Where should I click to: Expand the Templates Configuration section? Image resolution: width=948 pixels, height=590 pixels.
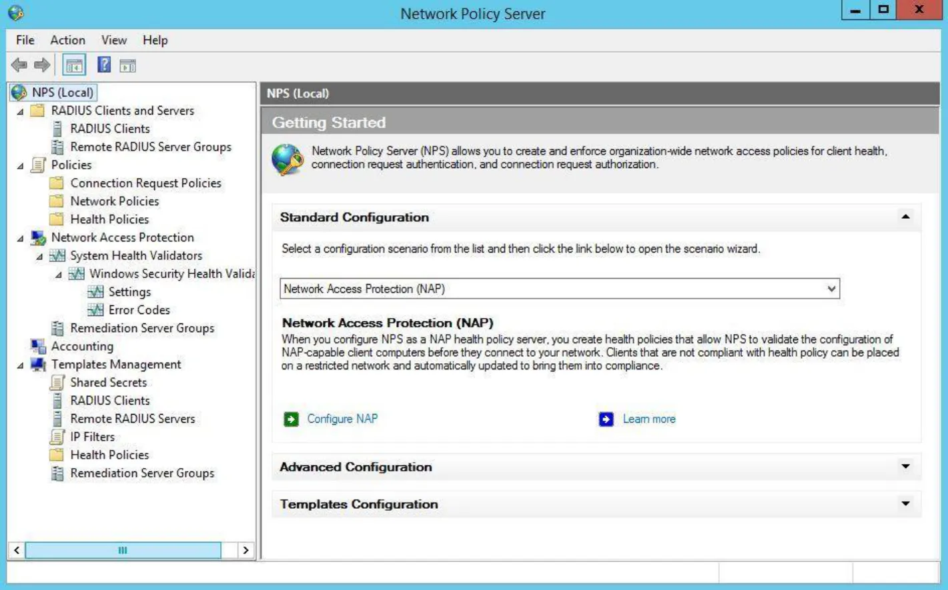[905, 504]
